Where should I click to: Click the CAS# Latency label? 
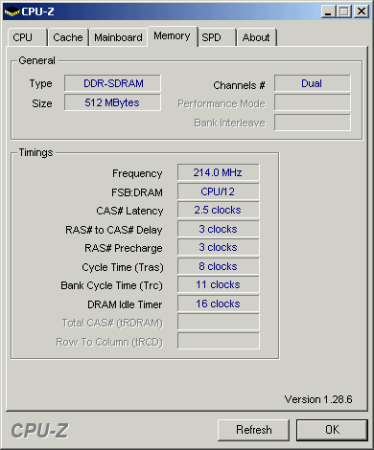[129, 211]
